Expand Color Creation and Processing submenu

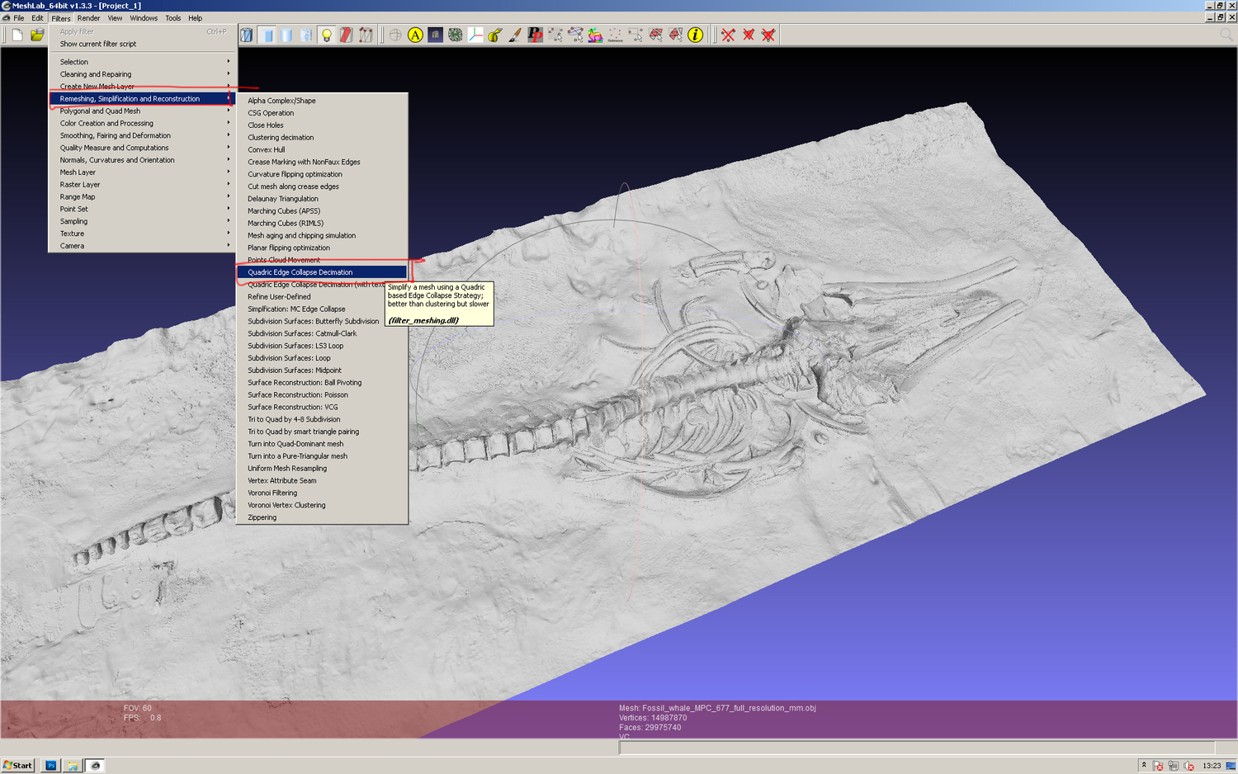143,123
